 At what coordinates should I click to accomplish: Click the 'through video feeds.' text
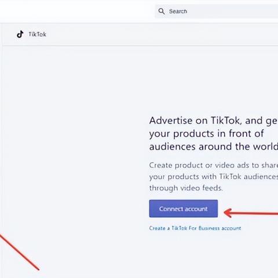click(186, 188)
